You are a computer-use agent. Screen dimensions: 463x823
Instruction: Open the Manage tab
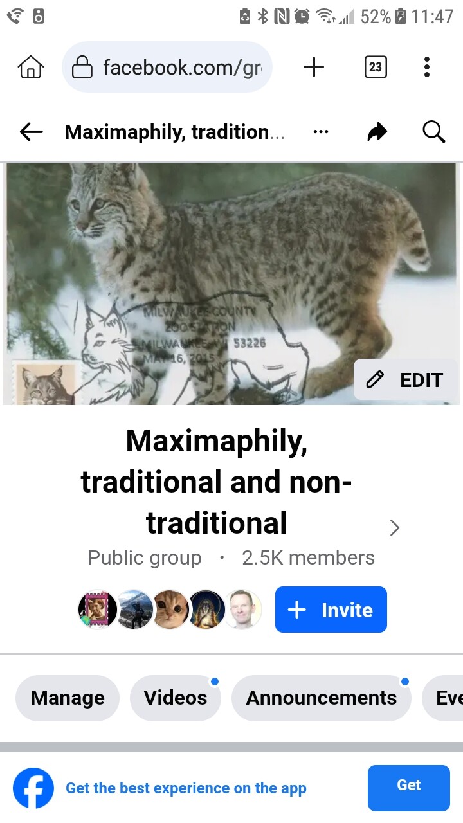pos(68,698)
